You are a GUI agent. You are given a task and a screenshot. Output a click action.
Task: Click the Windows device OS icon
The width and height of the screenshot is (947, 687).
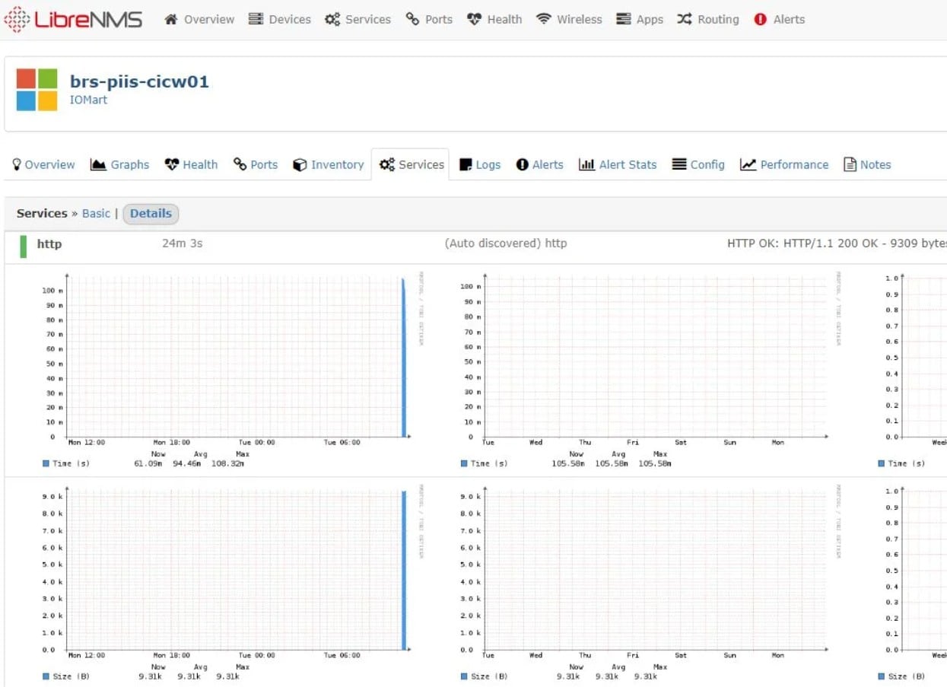point(37,90)
